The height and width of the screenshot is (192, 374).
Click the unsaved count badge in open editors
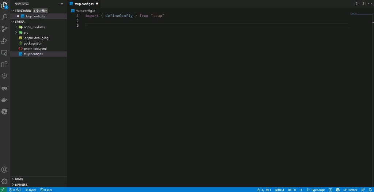pos(40,11)
